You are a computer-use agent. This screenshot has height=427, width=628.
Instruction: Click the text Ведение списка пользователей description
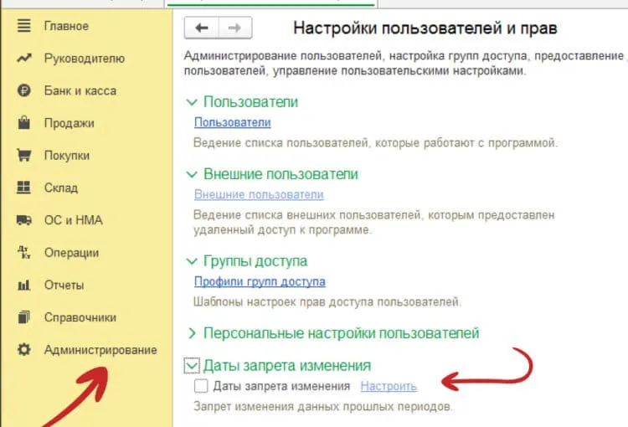point(375,142)
